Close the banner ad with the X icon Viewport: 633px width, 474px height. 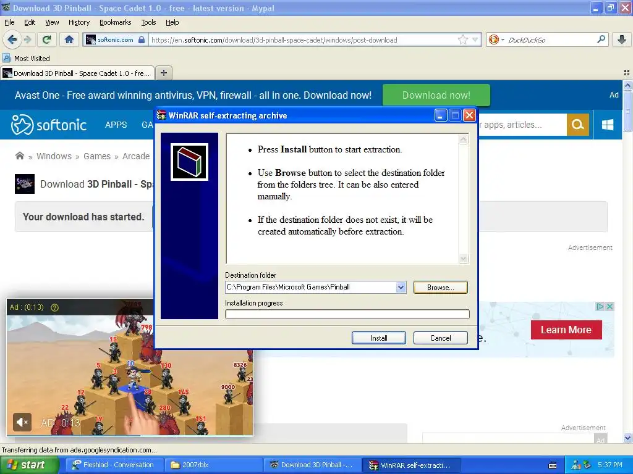tap(610, 306)
